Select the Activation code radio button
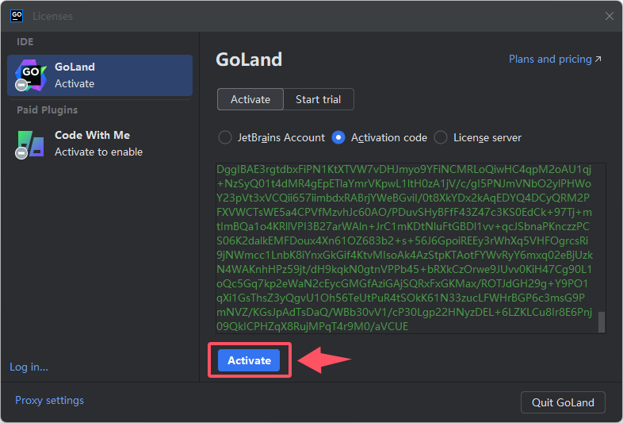The height and width of the screenshot is (423, 623). [338, 137]
